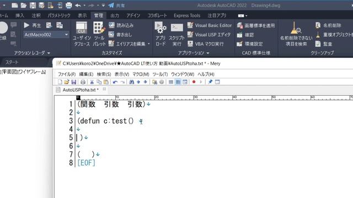Open the 注目アプリ ribbon tab
Screen dimensions: 353x198
[x=217, y=15]
